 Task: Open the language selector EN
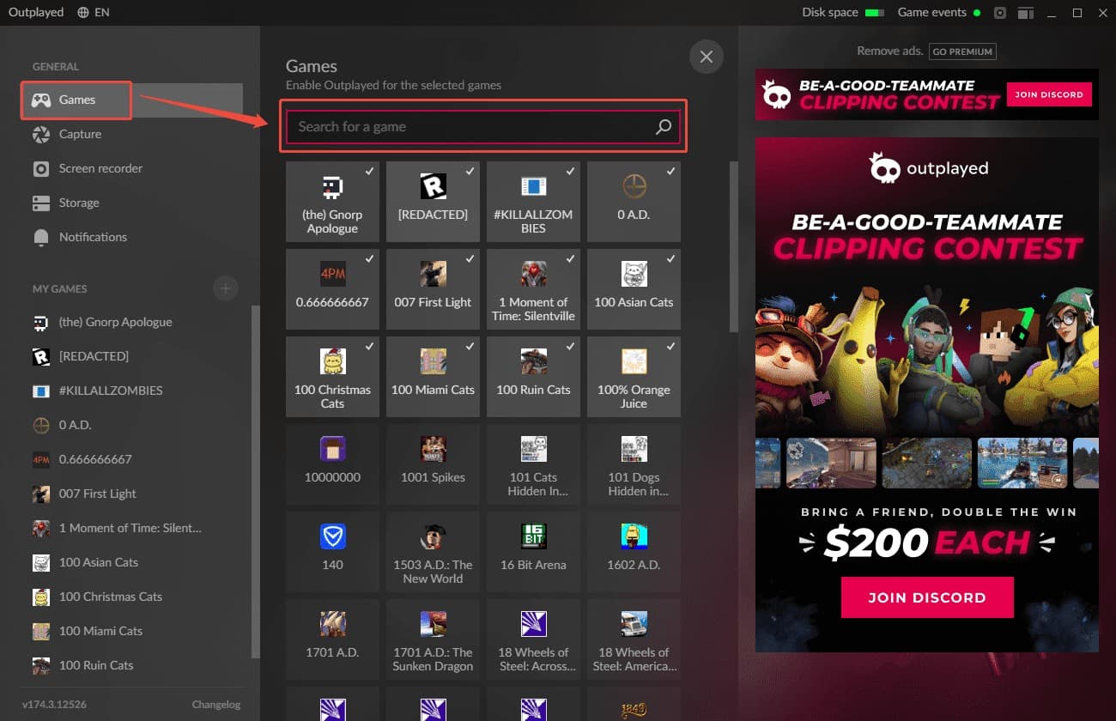(94, 13)
